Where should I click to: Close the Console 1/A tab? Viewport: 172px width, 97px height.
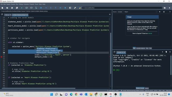pyautogui.click(x=125, y=52)
